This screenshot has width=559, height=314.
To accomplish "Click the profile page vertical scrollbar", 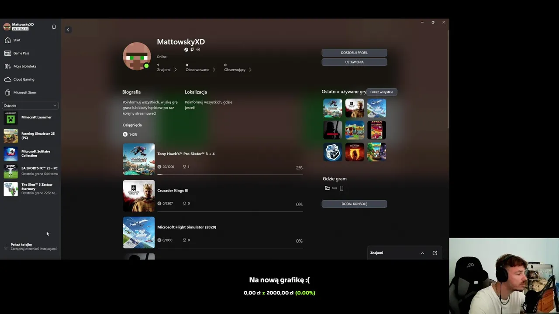I will tap(448, 78).
